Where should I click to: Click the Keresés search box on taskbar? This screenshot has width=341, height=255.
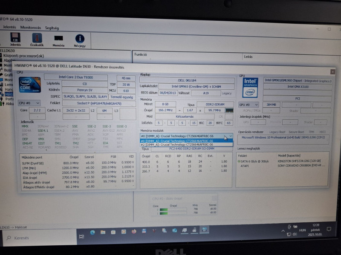point(39,238)
